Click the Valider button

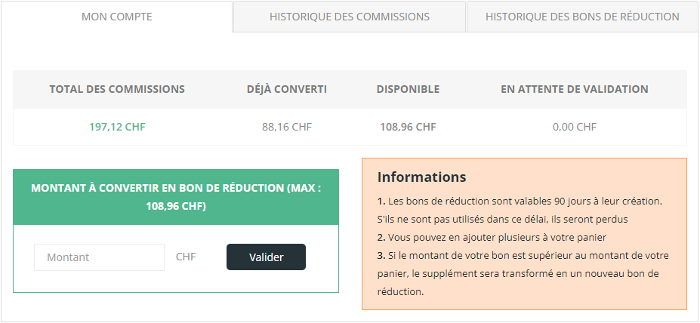coord(266,257)
